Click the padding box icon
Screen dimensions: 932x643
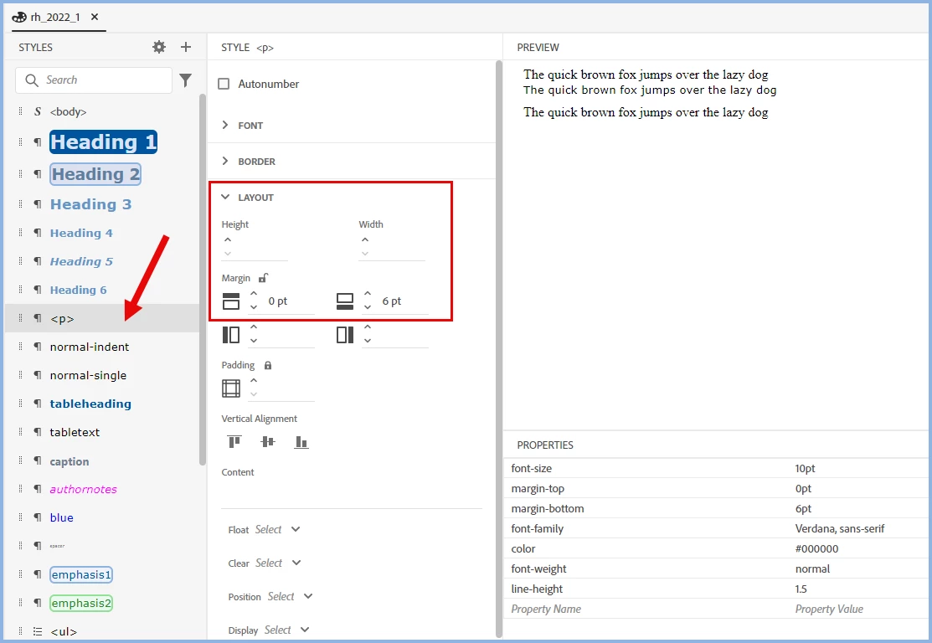point(231,388)
